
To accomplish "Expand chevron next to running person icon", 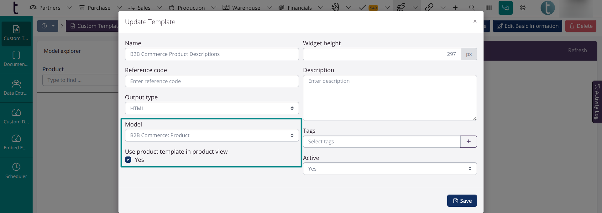I will tap(348, 7).
